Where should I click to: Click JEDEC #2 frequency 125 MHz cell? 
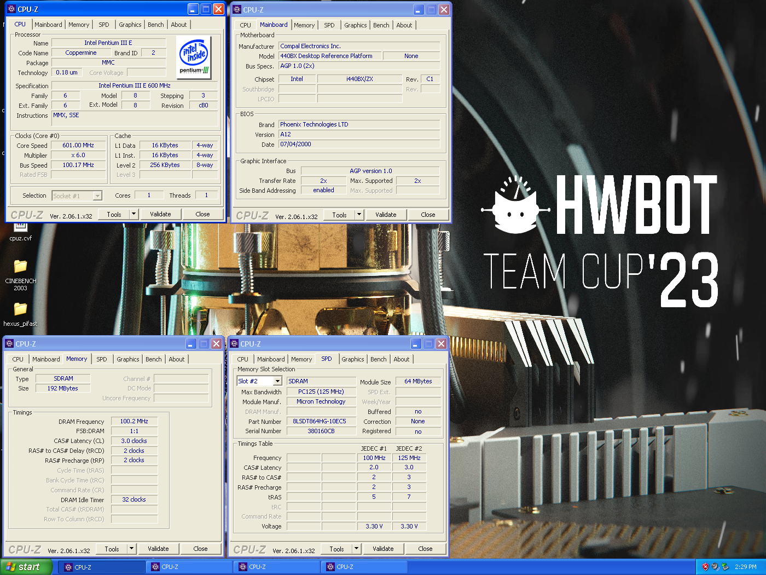pos(409,458)
